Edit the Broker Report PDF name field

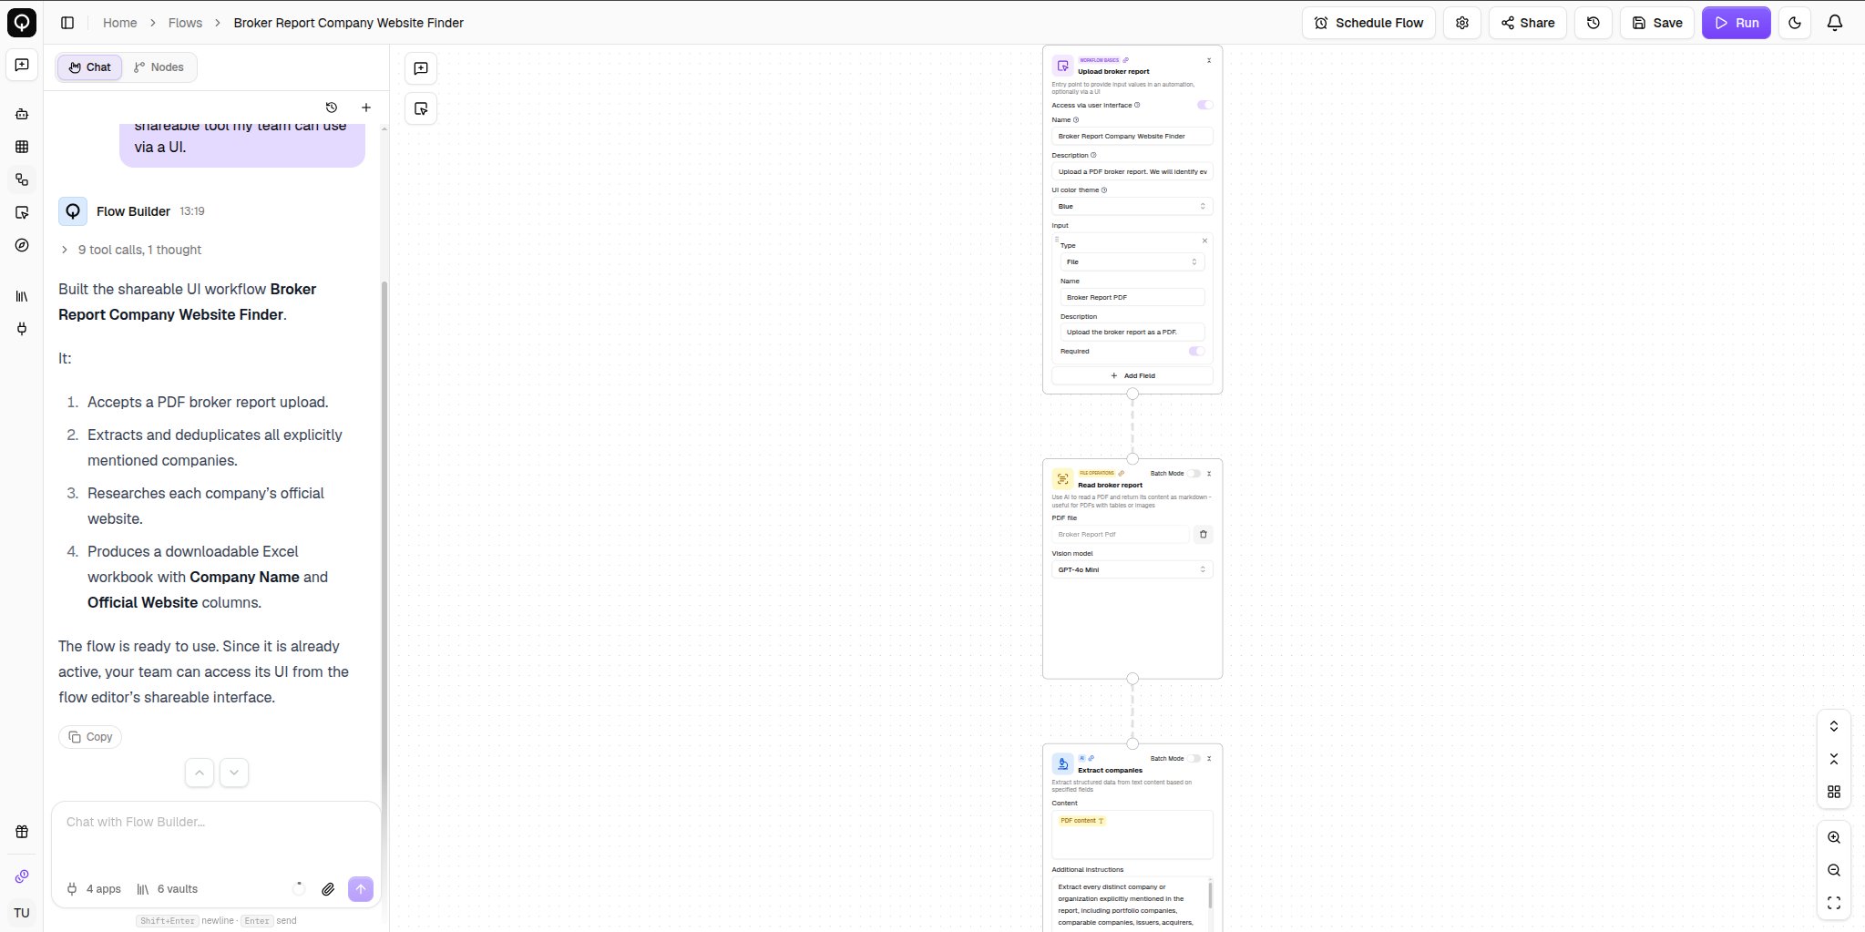coord(1132,297)
